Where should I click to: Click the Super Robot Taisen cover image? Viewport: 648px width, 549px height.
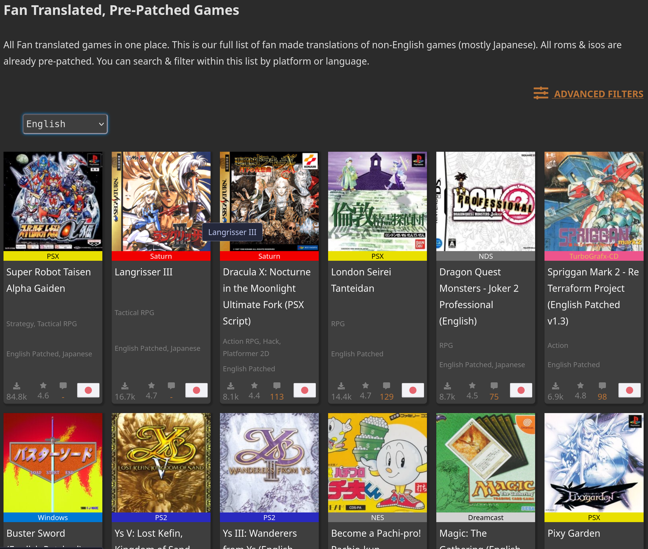[x=53, y=201]
